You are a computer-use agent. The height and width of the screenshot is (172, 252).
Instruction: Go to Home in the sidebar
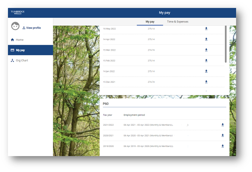pos(30,40)
